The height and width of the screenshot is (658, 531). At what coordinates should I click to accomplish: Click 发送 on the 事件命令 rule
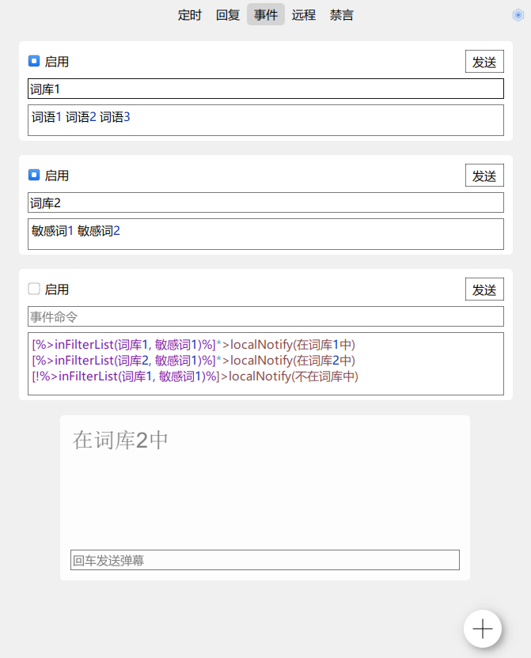(x=484, y=289)
